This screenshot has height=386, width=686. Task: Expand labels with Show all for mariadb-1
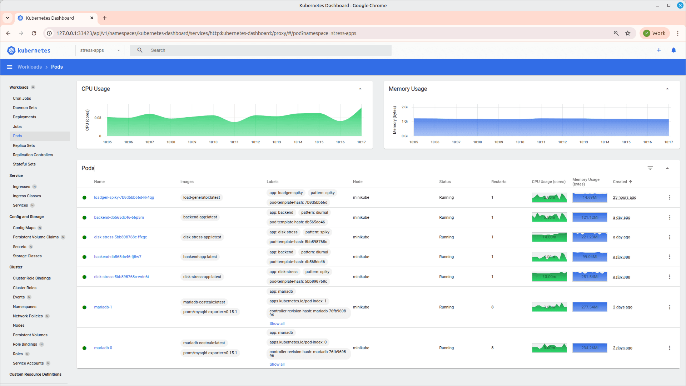point(277,323)
